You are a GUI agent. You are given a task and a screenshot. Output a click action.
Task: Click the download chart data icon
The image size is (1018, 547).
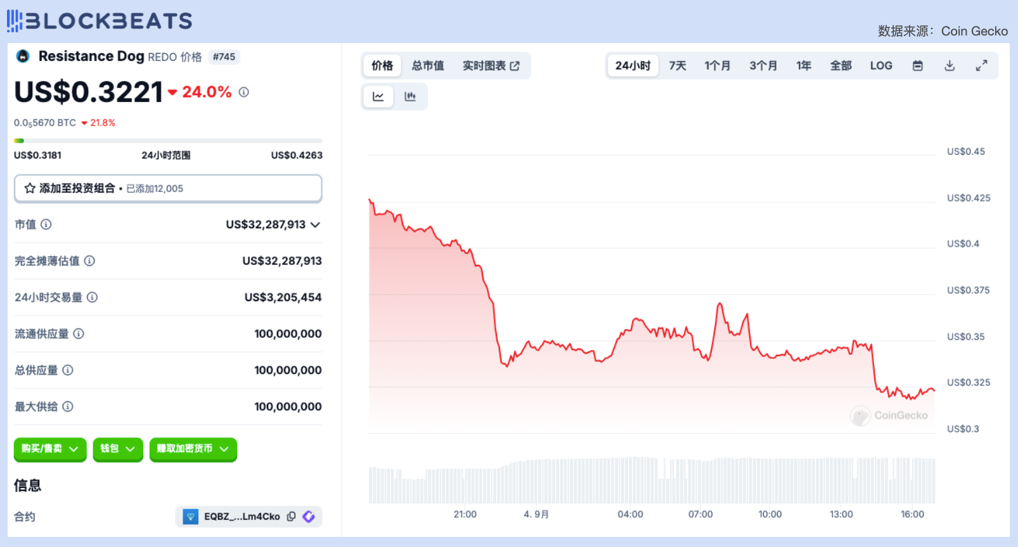tap(950, 66)
